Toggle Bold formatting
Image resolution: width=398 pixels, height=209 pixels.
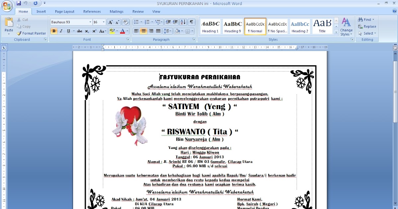click(x=54, y=31)
